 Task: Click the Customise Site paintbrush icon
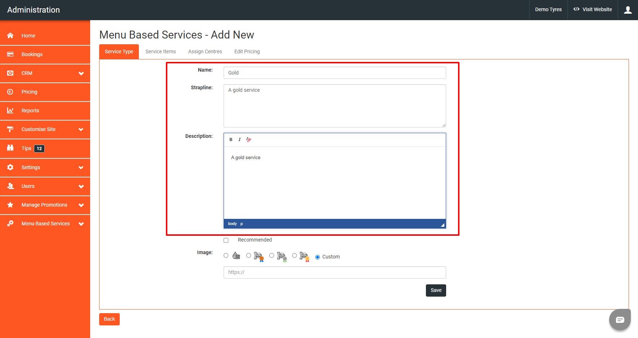(10, 129)
